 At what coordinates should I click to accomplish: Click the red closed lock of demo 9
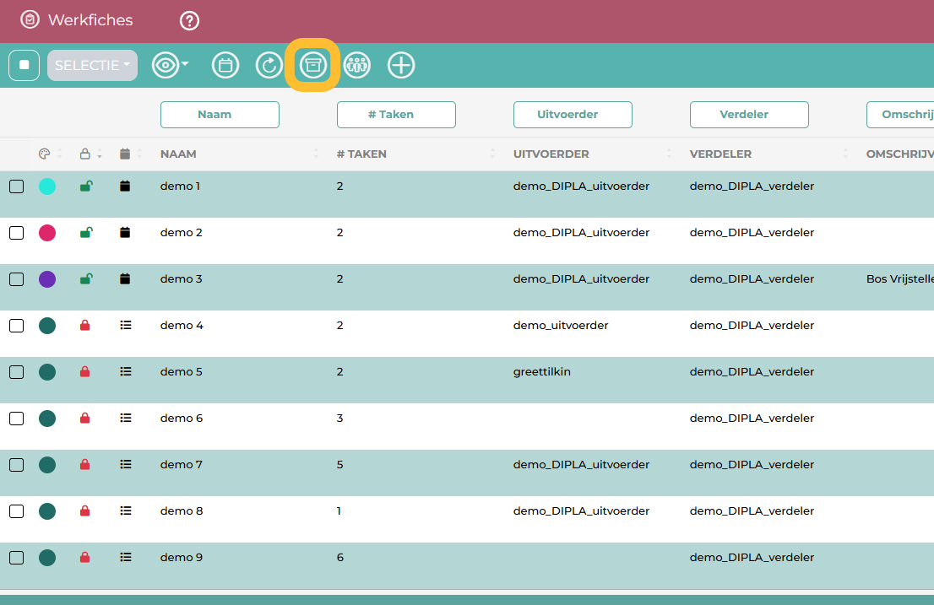[x=85, y=557]
